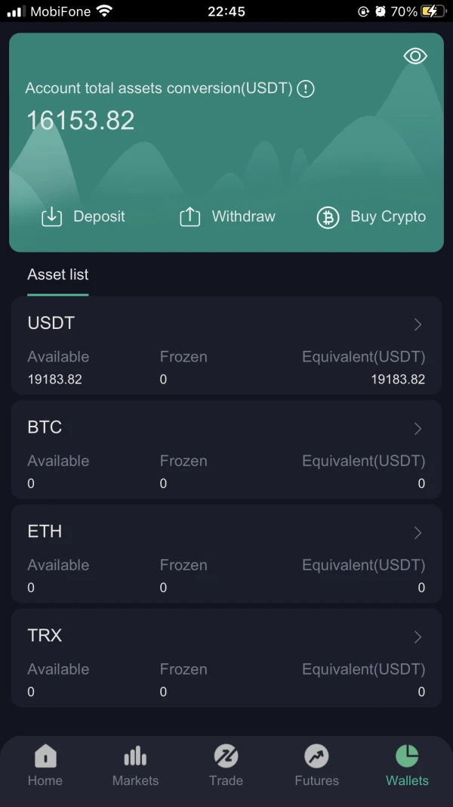This screenshot has width=453, height=807.
Task: Tap the Wallets pie chart icon
Action: coord(407,756)
